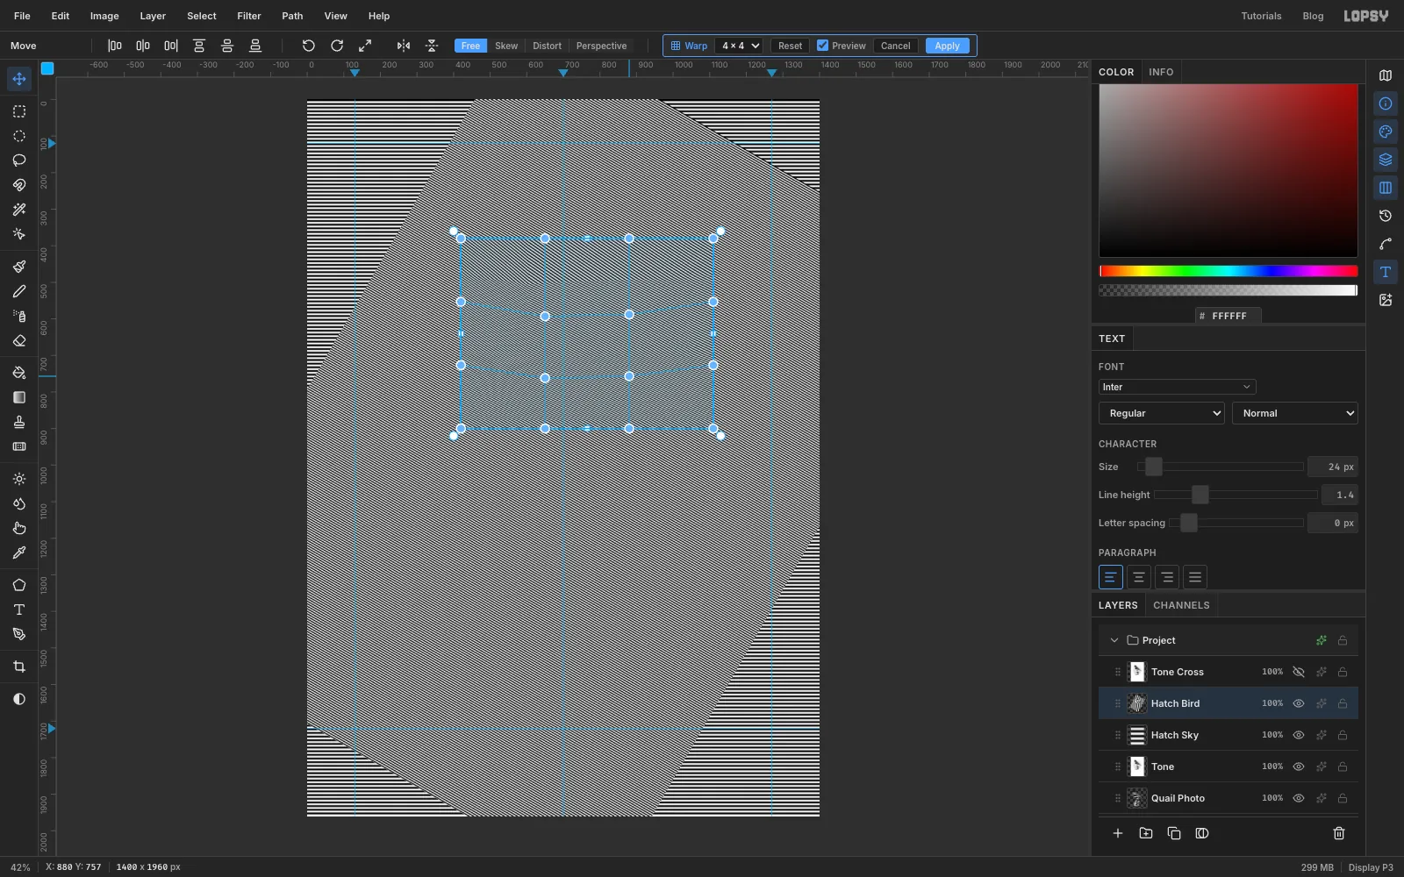This screenshot has width=1404, height=877.
Task: Click the rotate counterclockwise icon
Action: coord(309,46)
